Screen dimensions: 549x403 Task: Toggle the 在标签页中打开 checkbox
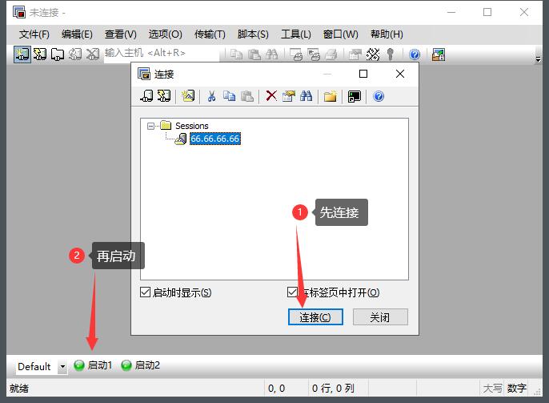point(292,292)
